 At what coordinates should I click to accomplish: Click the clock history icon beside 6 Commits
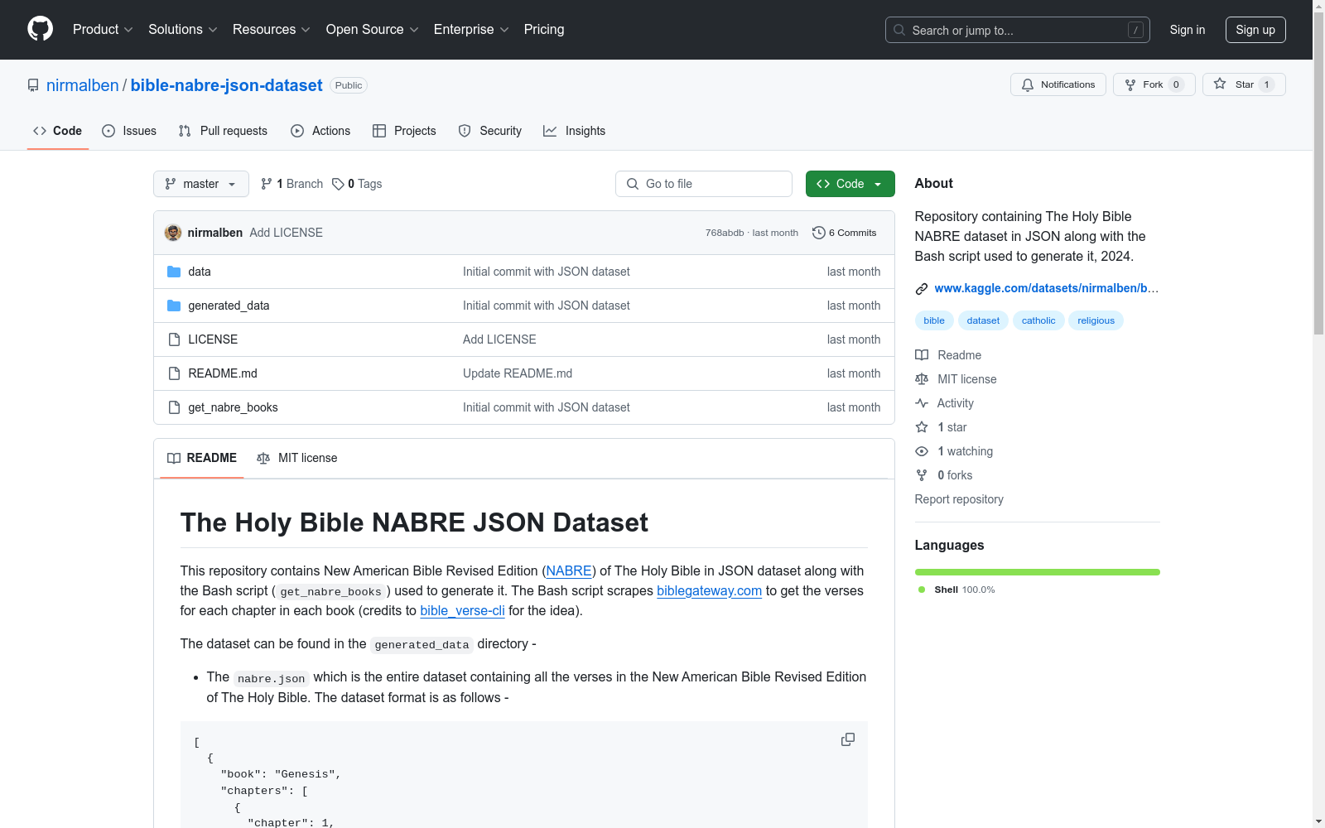click(x=819, y=233)
